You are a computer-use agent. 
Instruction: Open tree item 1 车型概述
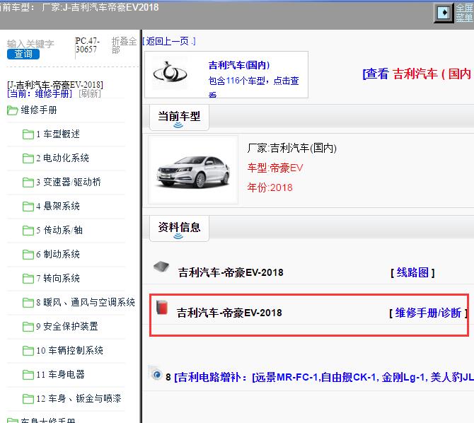pyautogui.click(x=58, y=134)
